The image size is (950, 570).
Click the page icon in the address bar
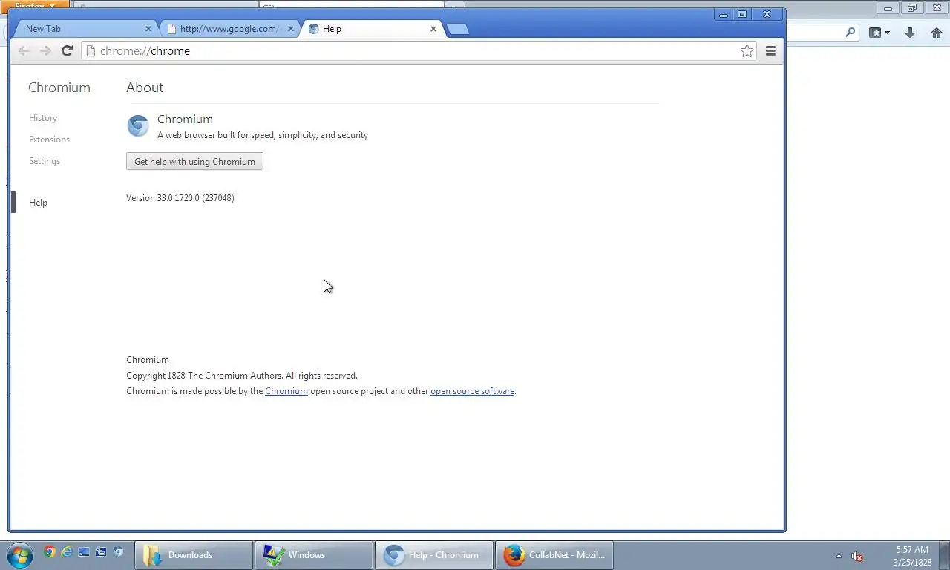point(91,50)
